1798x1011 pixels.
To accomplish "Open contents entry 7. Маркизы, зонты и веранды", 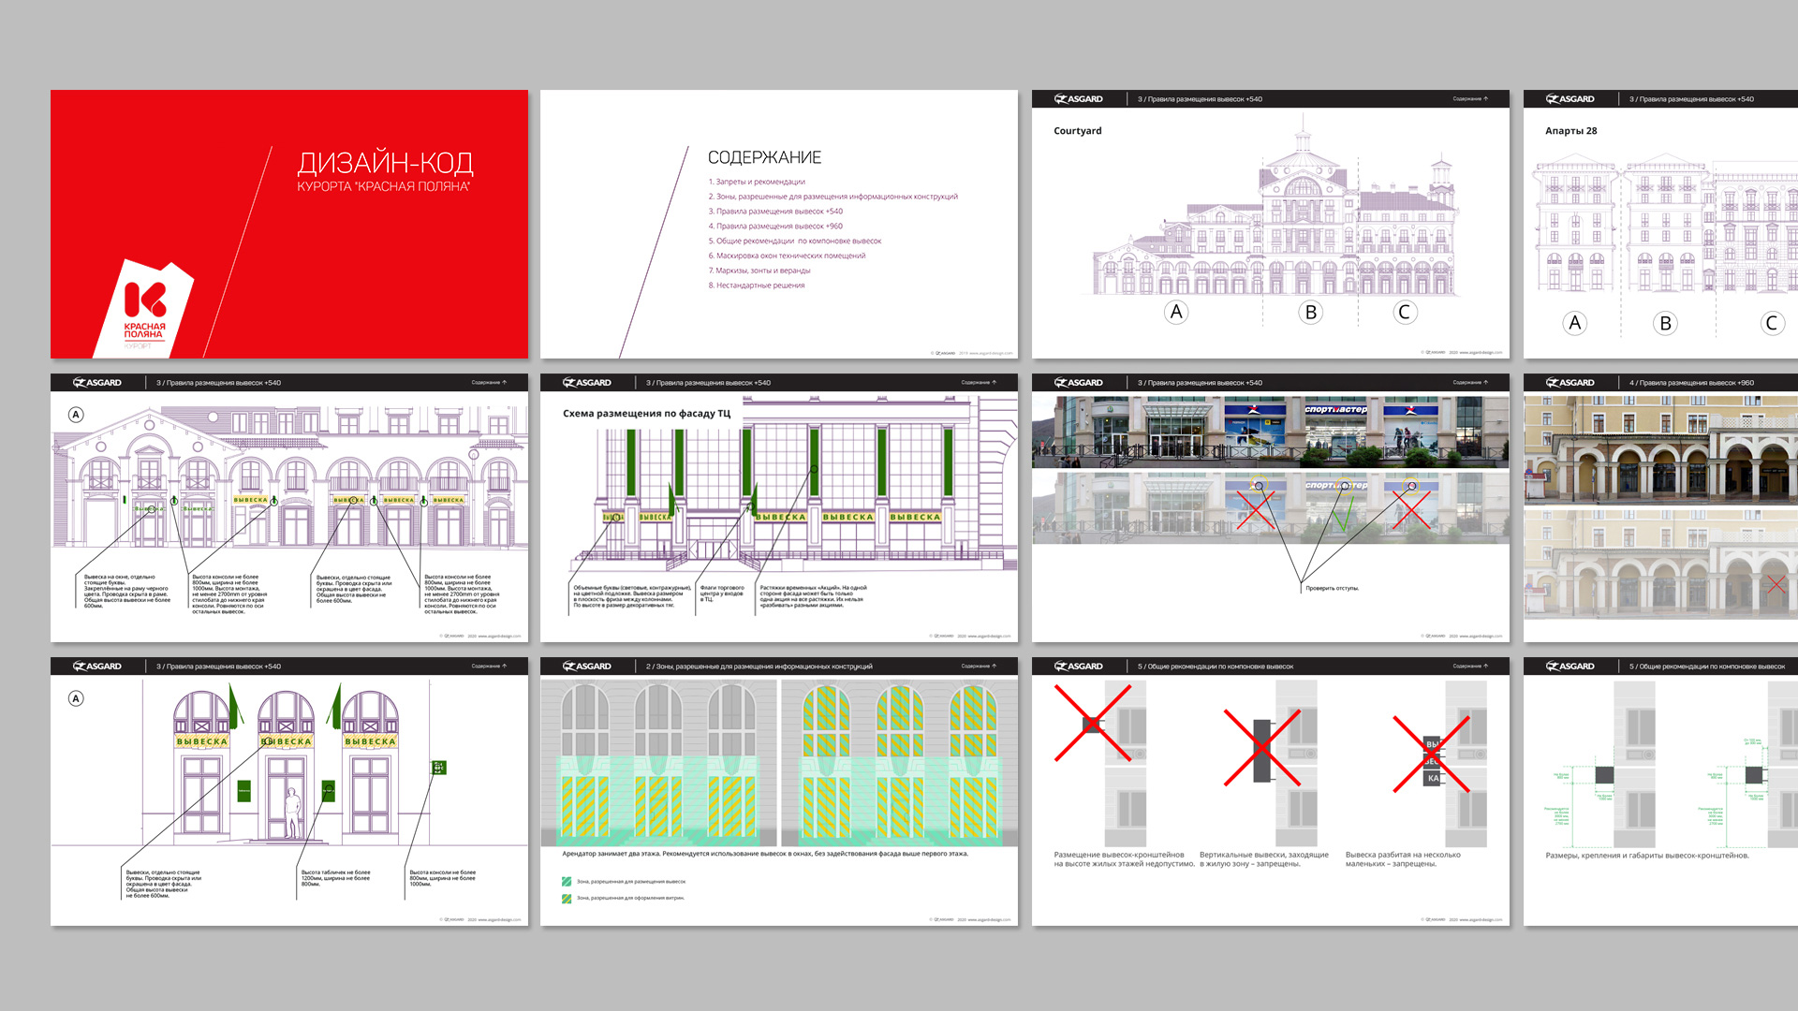I will pos(759,271).
